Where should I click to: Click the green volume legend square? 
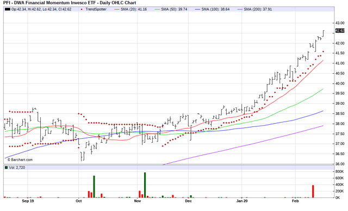click(6, 168)
